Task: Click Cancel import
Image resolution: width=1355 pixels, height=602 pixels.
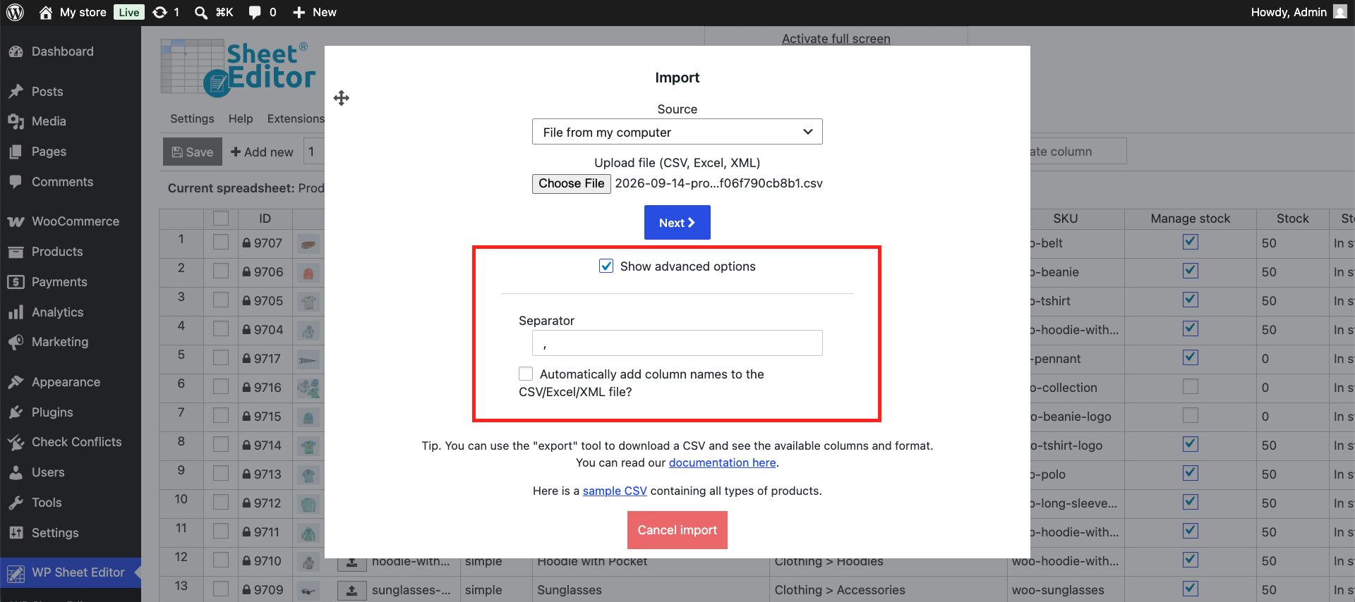Action: (677, 530)
